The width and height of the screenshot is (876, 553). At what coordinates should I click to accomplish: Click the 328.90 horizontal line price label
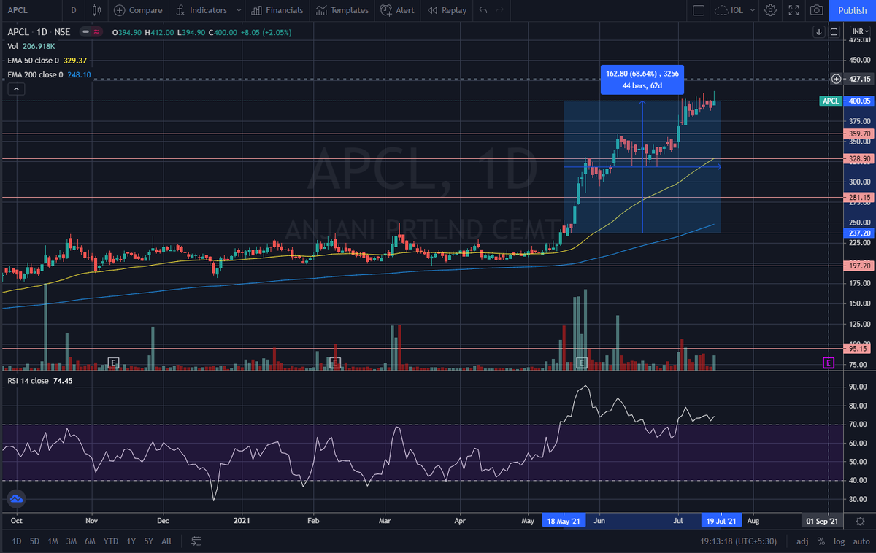857,158
